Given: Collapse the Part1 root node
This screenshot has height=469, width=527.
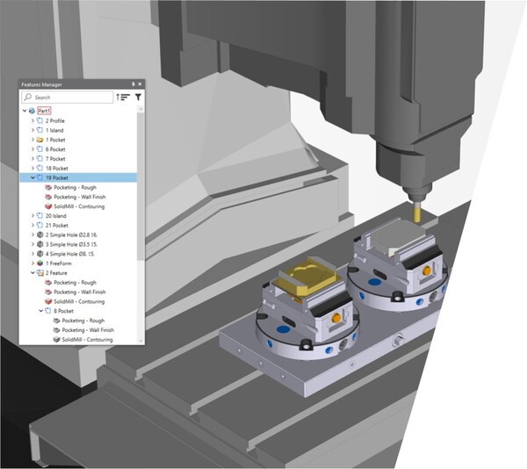Looking at the screenshot, I should coord(25,112).
